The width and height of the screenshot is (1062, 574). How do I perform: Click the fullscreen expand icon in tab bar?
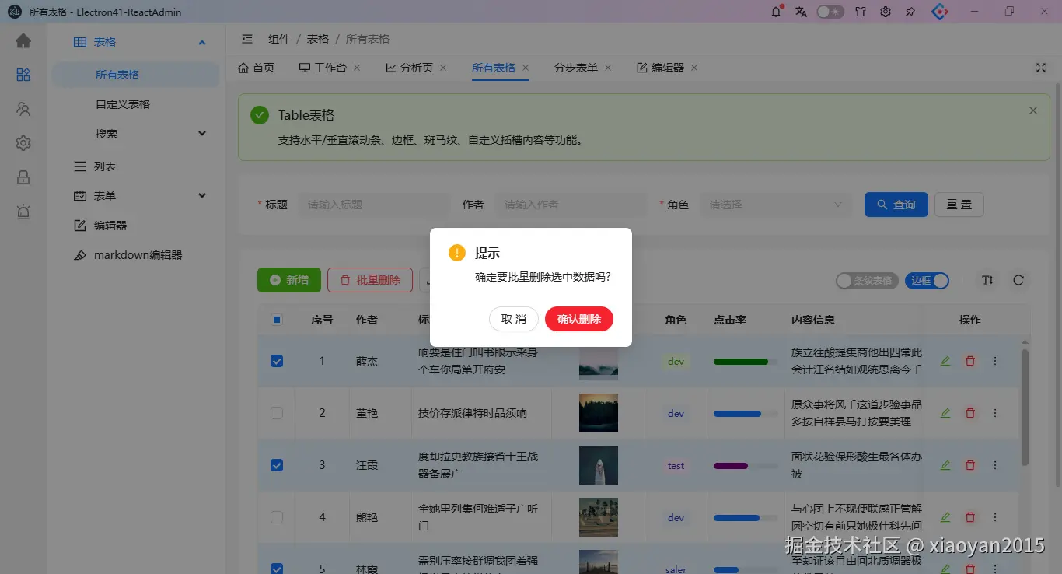(1041, 68)
